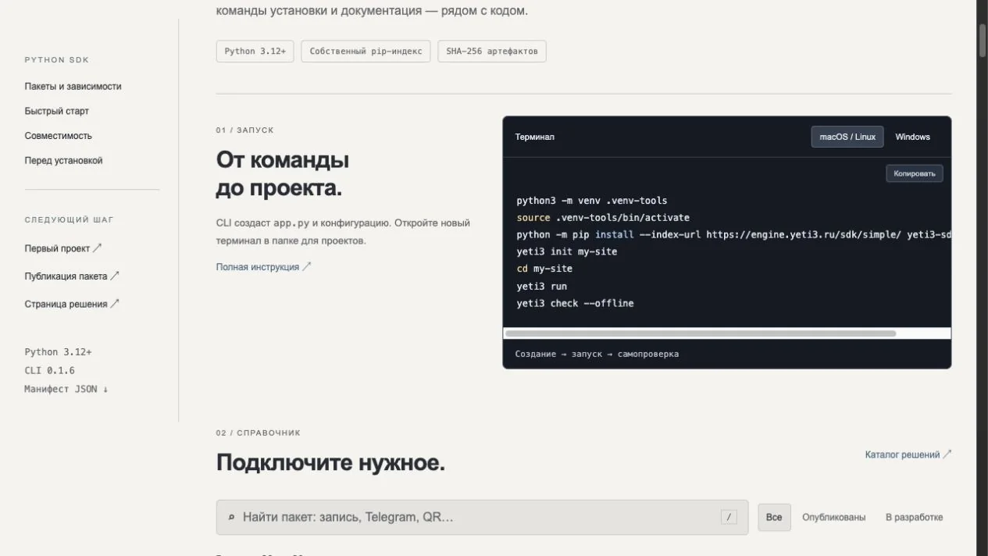This screenshot has width=988, height=556.
Task: Select the 'Опубликованы' filter
Action: [x=833, y=517]
